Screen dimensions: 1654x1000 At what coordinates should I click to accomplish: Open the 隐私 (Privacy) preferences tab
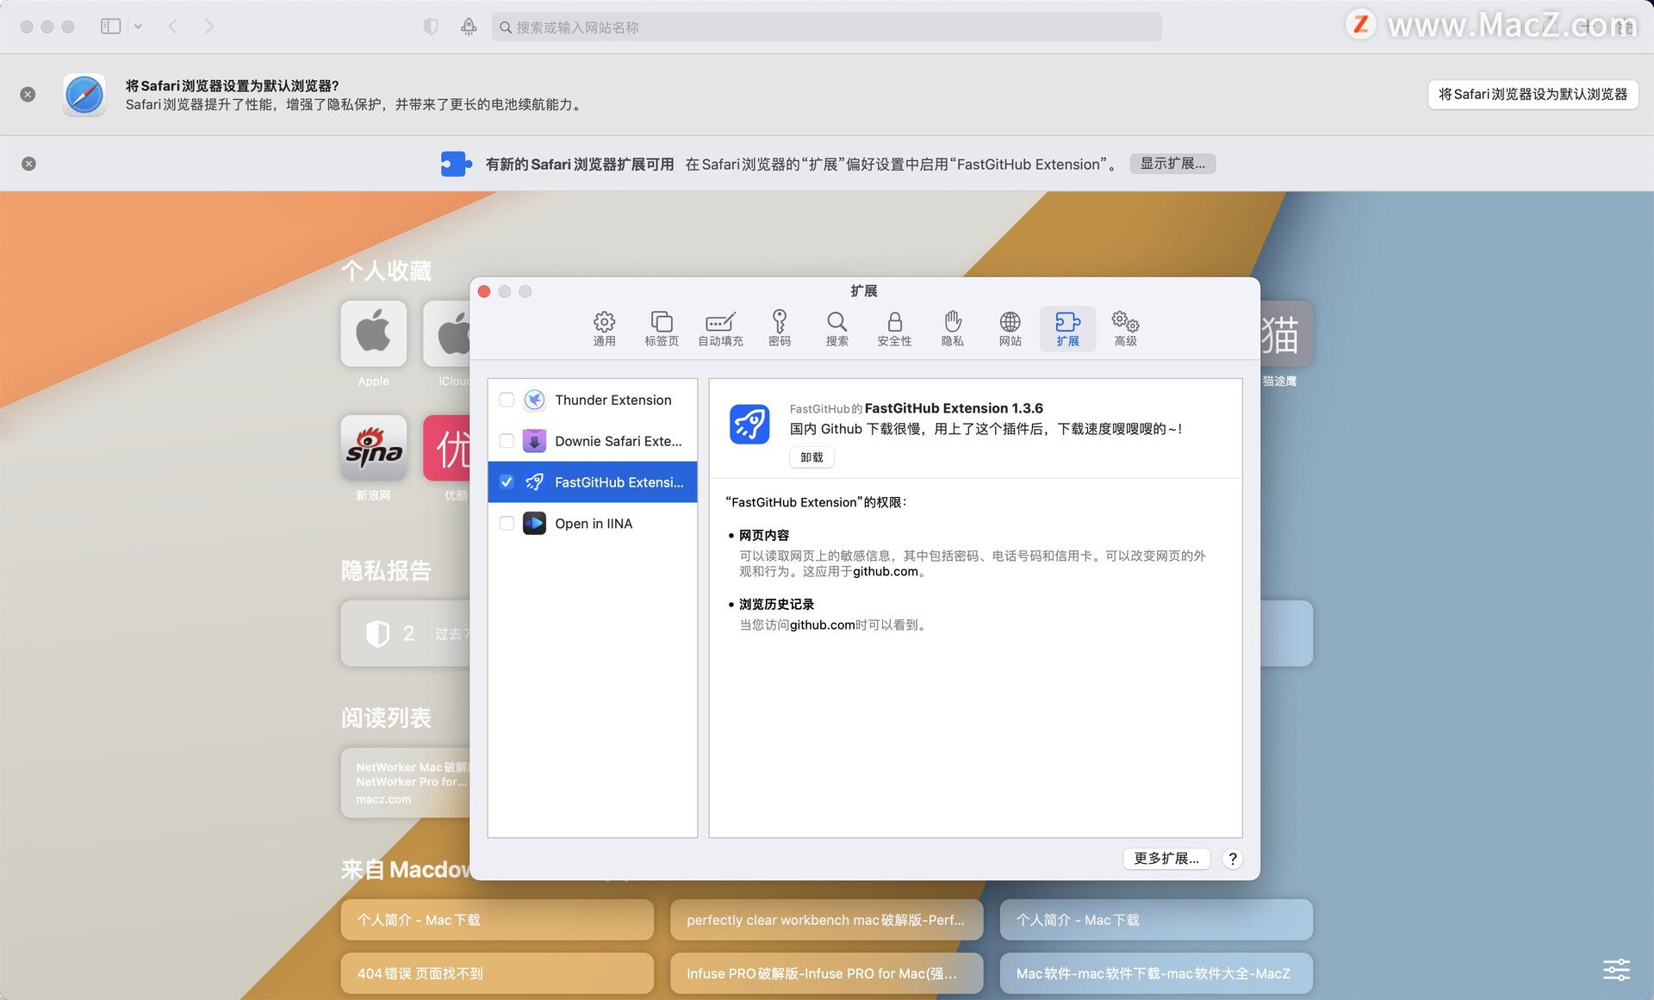952,328
